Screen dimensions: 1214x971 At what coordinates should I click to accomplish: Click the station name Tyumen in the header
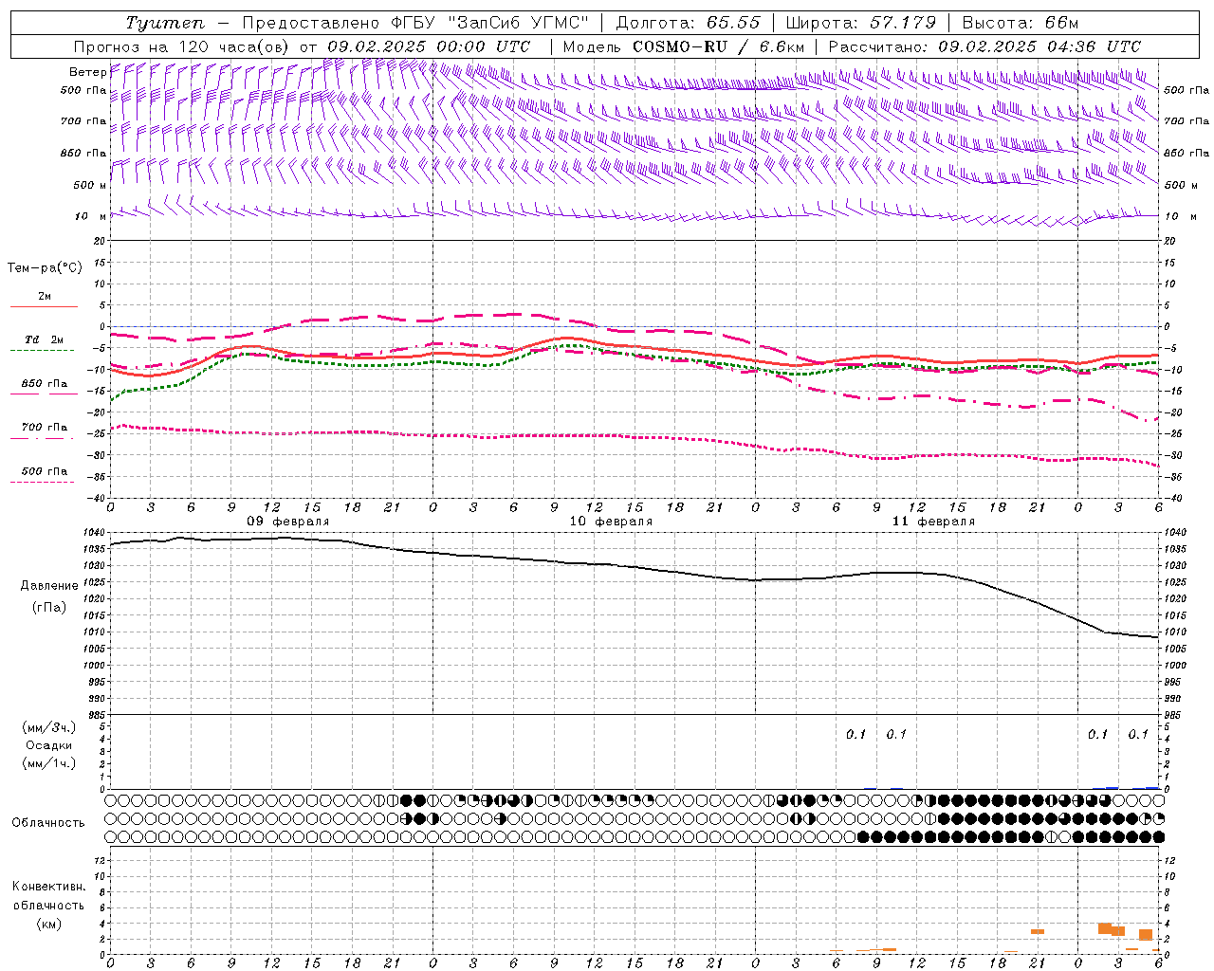[165, 23]
